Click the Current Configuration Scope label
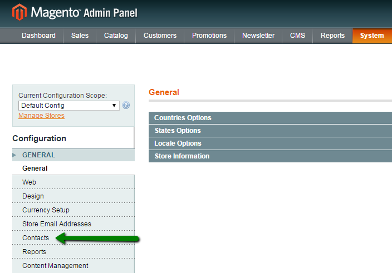 [62, 95]
